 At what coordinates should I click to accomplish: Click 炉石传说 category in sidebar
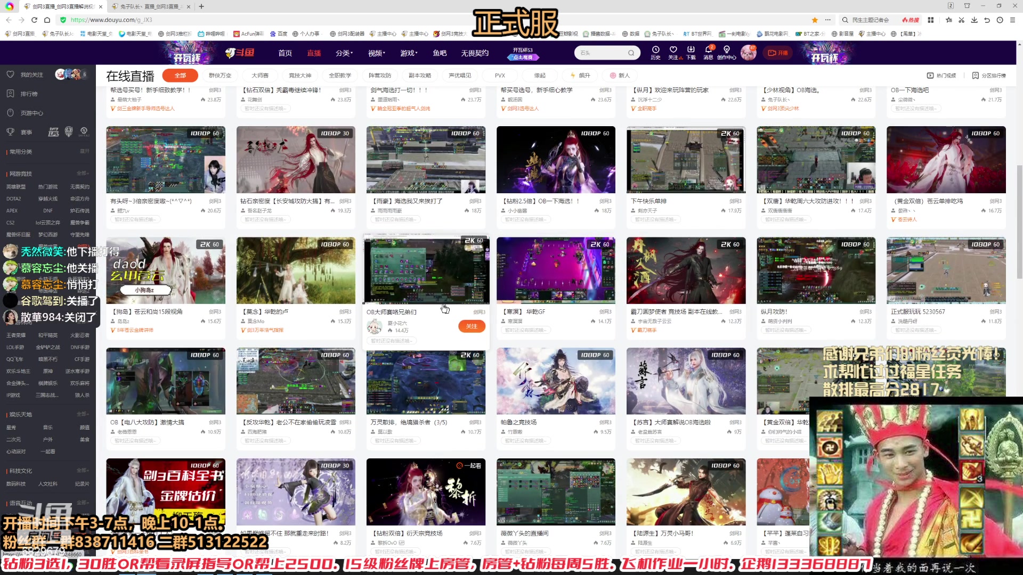pos(80,211)
